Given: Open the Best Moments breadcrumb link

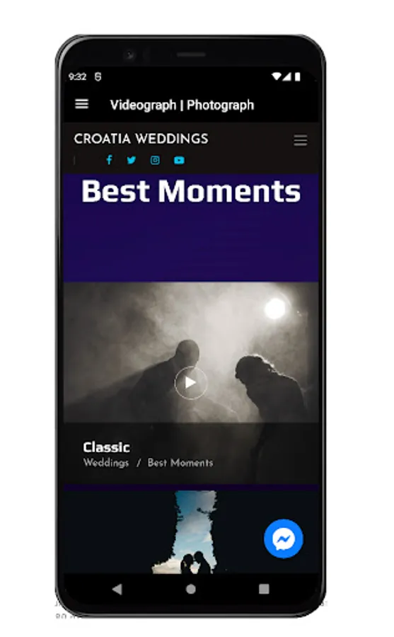Looking at the screenshot, I should [180, 463].
